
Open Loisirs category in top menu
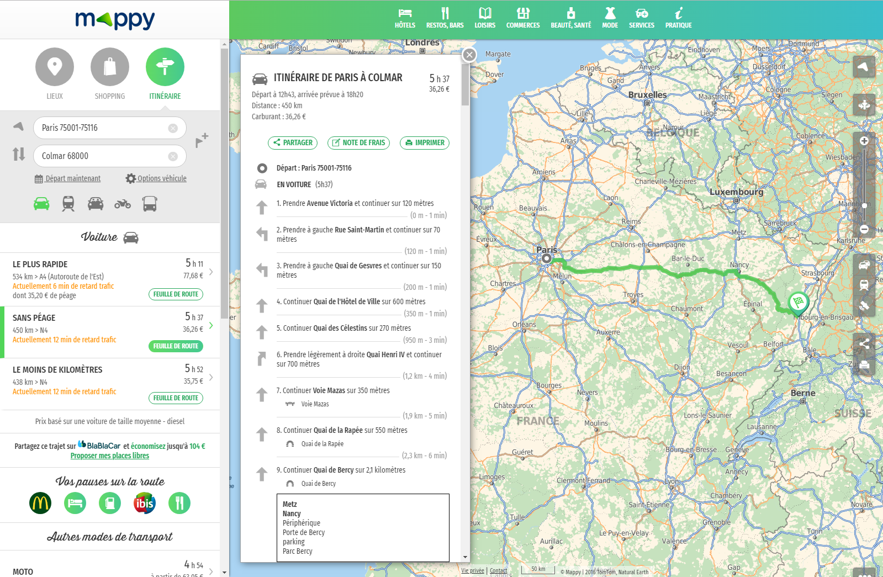[x=485, y=18]
